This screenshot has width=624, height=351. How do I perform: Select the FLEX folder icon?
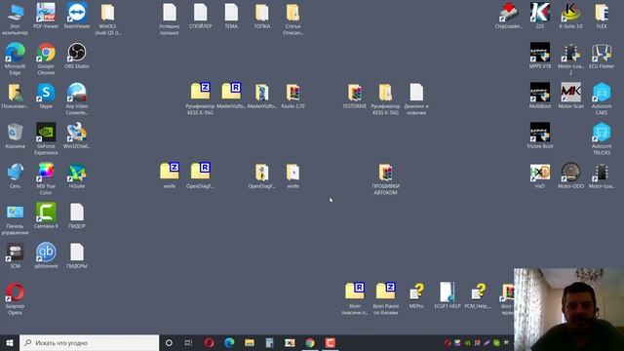602,13
